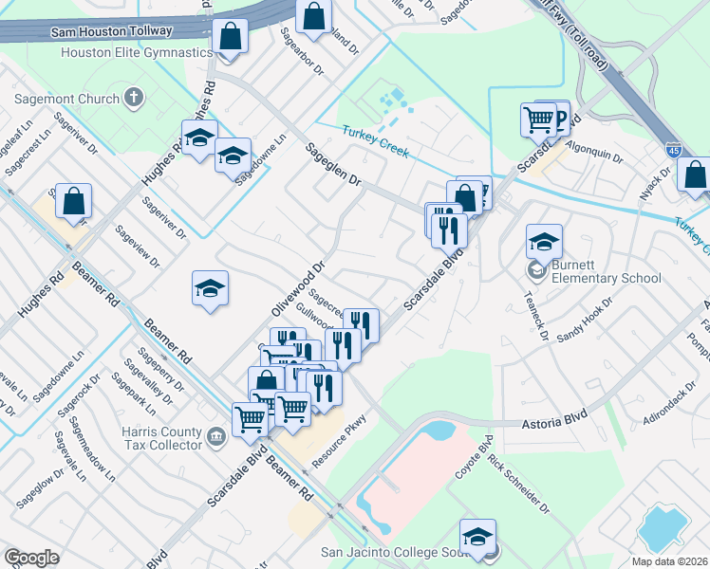Select the Sageview Dr street label
Image resolution: width=710 pixels, height=569 pixels.
pyautogui.click(x=138, y=247)
